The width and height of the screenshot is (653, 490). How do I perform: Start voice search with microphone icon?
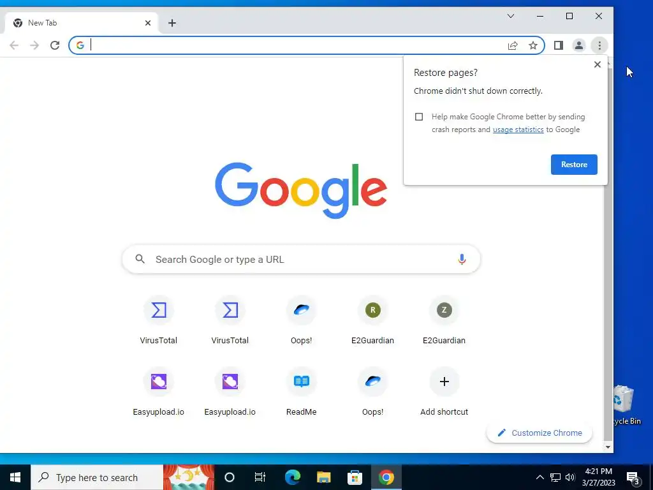click(462, 259)
